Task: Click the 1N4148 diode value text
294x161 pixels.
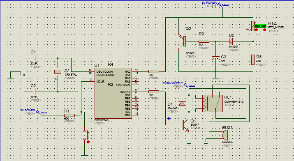Action: coord(172,108)
